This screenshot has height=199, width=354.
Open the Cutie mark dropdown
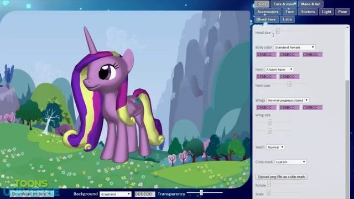290,162
